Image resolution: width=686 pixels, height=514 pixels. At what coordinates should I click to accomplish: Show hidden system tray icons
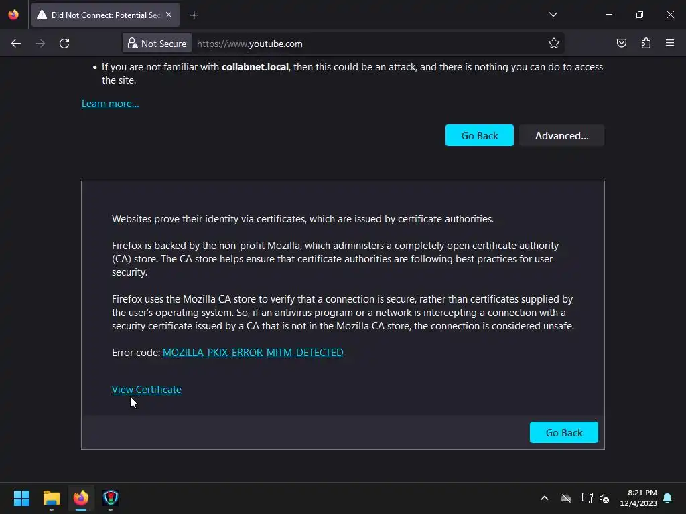point(545,498)
